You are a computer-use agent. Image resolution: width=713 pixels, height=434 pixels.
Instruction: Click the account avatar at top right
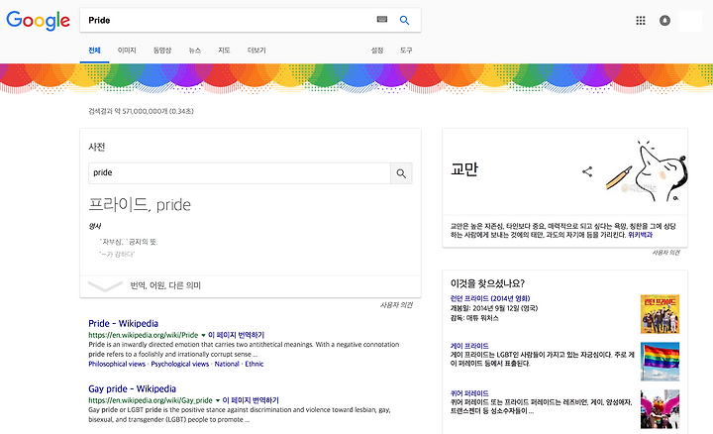[690, 21]
